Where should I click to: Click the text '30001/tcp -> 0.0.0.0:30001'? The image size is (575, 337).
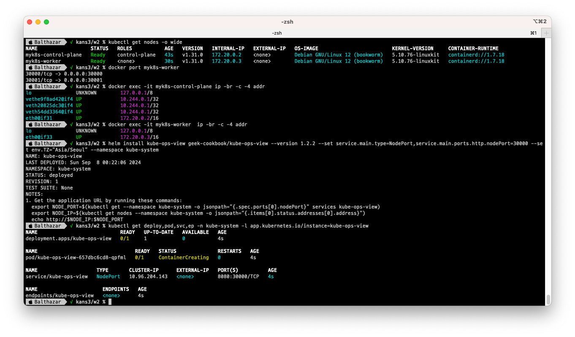click(64, 80)
